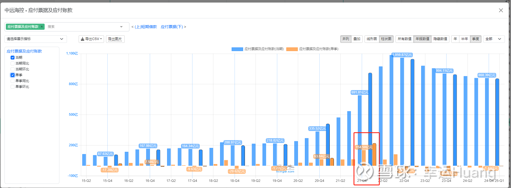Open the 全部 range dropdown
The height and width of the screenshot is (188, 511).
494,39
